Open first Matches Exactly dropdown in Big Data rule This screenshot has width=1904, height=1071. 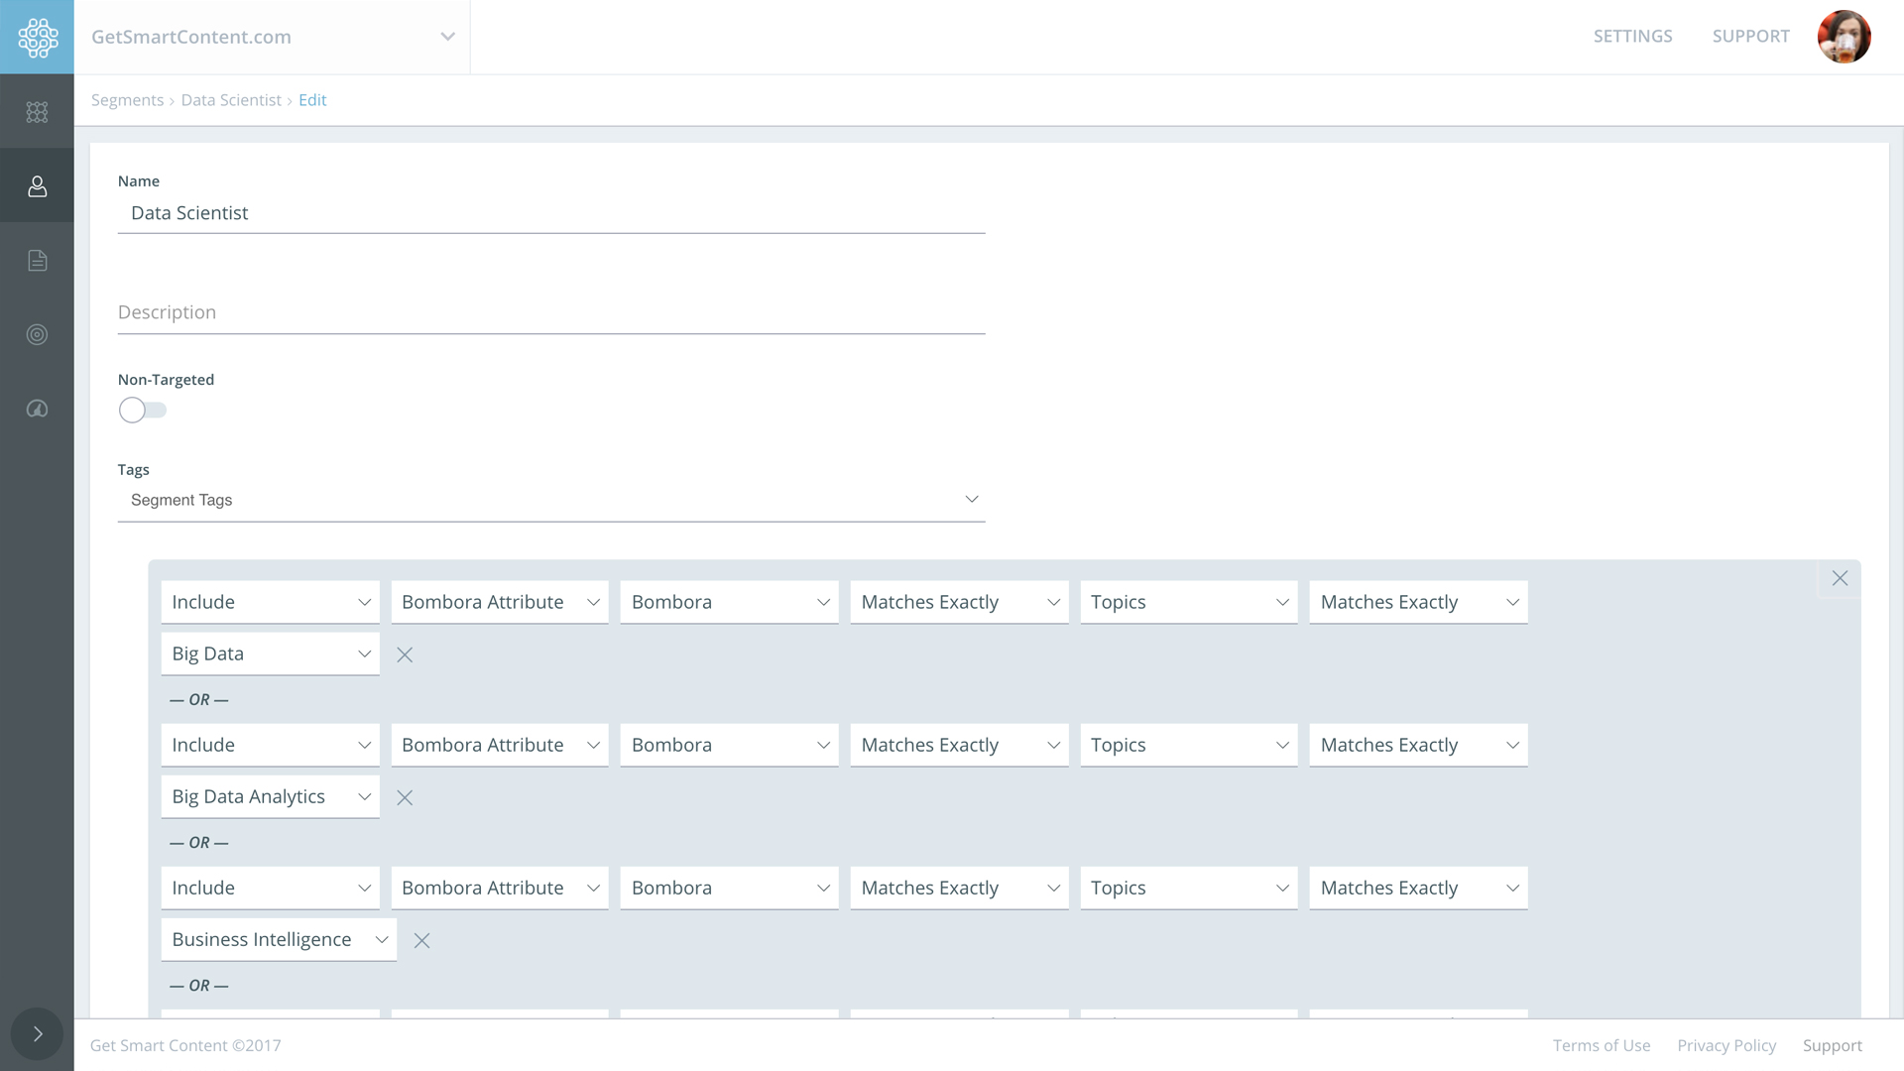959,602
